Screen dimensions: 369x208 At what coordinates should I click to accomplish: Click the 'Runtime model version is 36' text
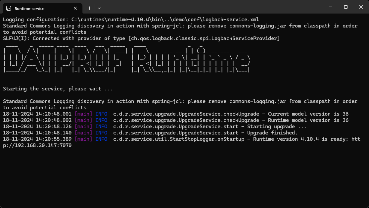308,120
